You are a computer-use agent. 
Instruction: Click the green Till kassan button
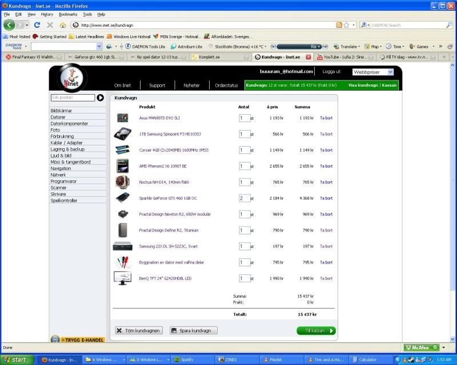pos(316,330)
